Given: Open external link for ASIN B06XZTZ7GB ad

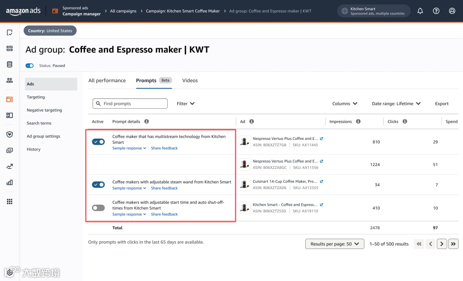Looking at the screenshot, I should tap(322, 139).
